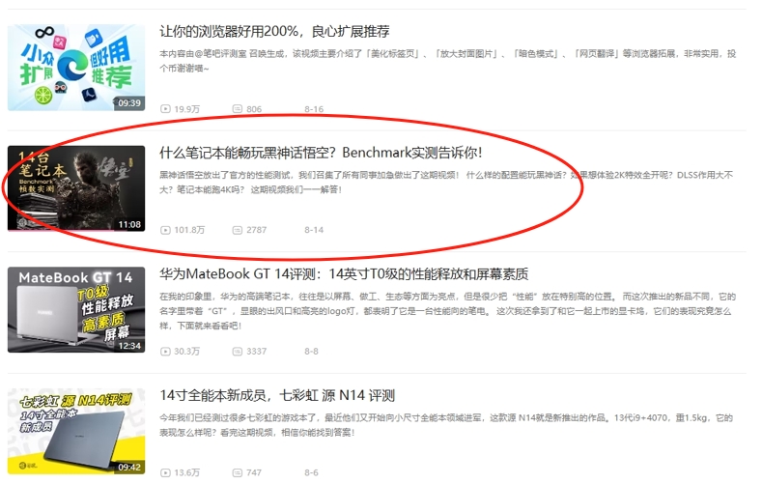Open the Black Myth Wukong laptop benchmark thumbnail

(76, 188)
